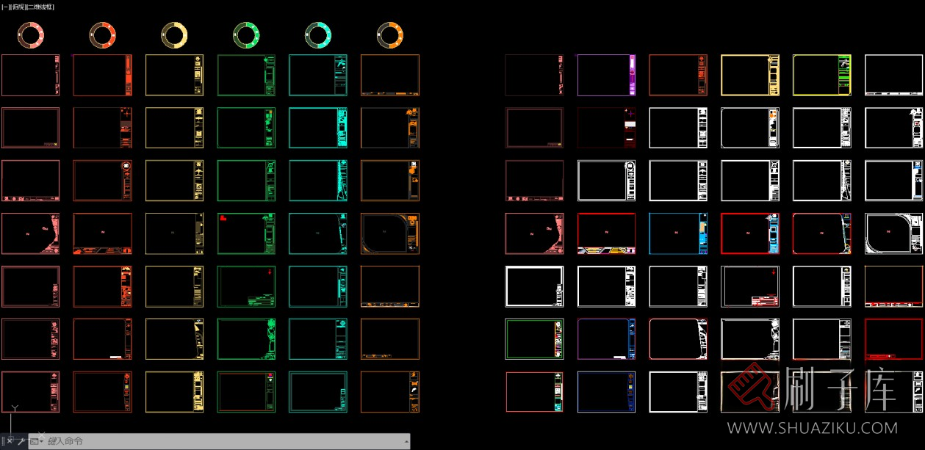The image size is (925, 450).
Task: Open the 二维线框 visual style menu
Action: 40,7
